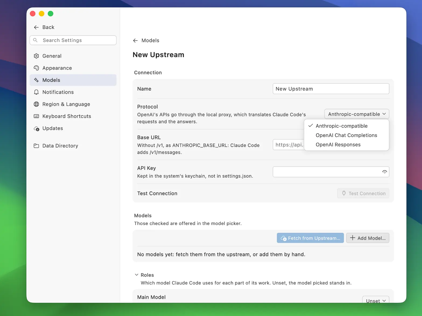
Task: Open the Protocol dropdown
Action: [x=357, y=114]
